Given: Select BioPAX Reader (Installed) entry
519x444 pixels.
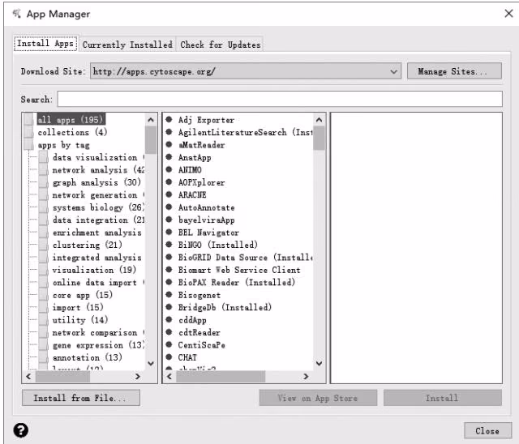Looking at the screenshot, I should pos(236,283).
